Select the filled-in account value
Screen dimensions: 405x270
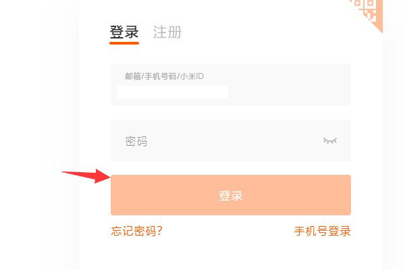point(172,92)
